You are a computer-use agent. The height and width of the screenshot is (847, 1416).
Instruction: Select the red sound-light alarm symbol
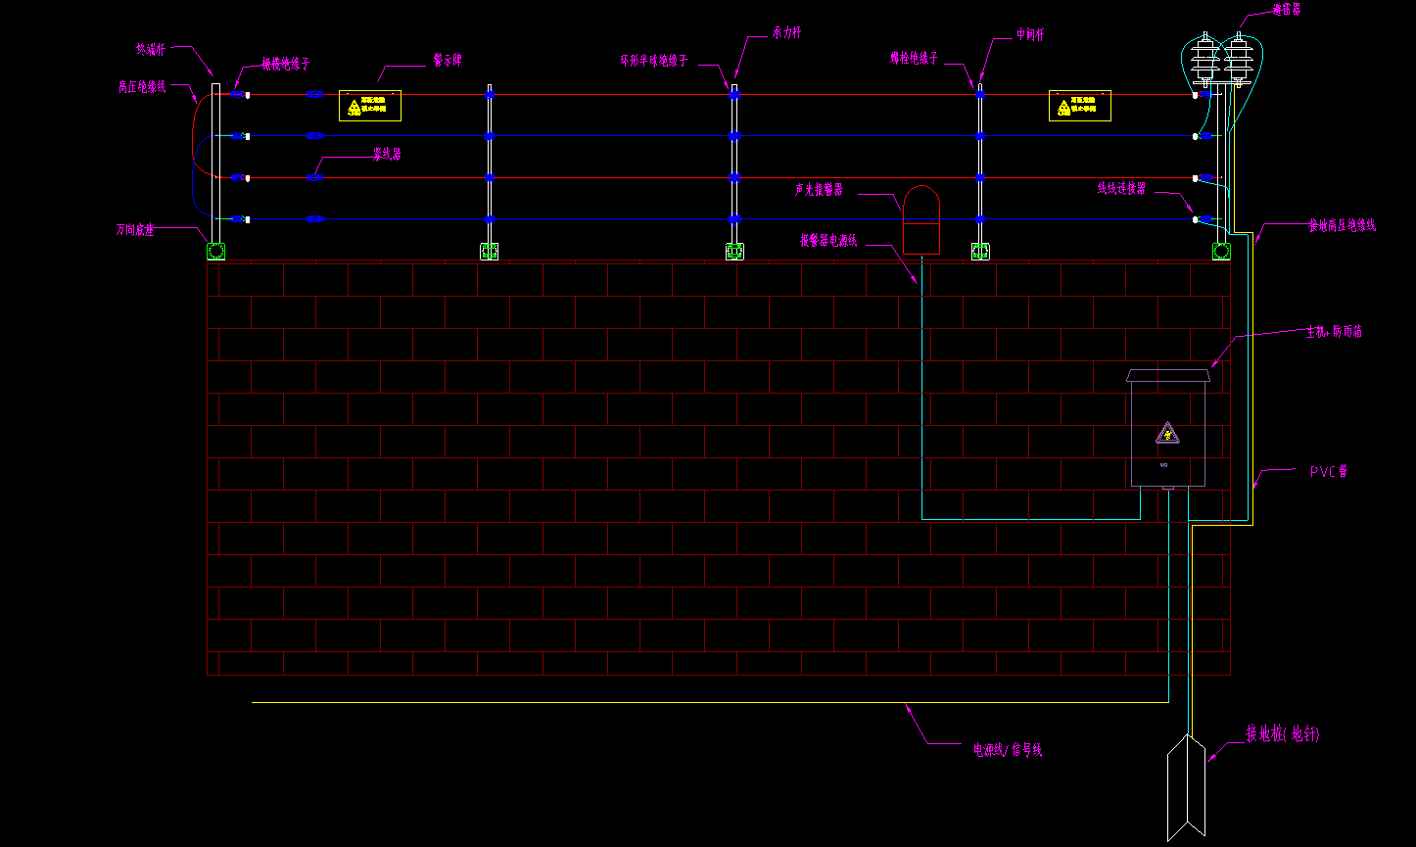[x=920, y=219]
